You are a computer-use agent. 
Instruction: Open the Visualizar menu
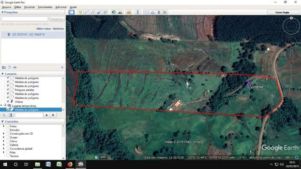pyautogui.click(x=29, y=7)
